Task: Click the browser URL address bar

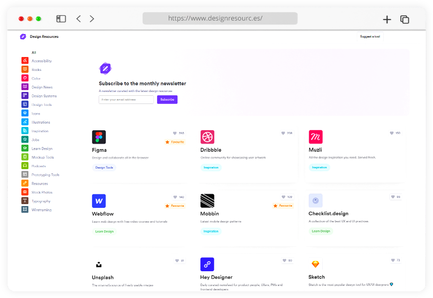Action: [220, 19]
